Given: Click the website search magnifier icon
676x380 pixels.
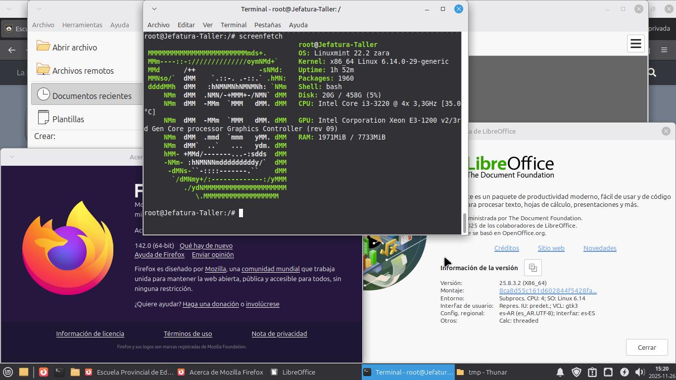Looking at the screenshot, I should pos(652,73).
